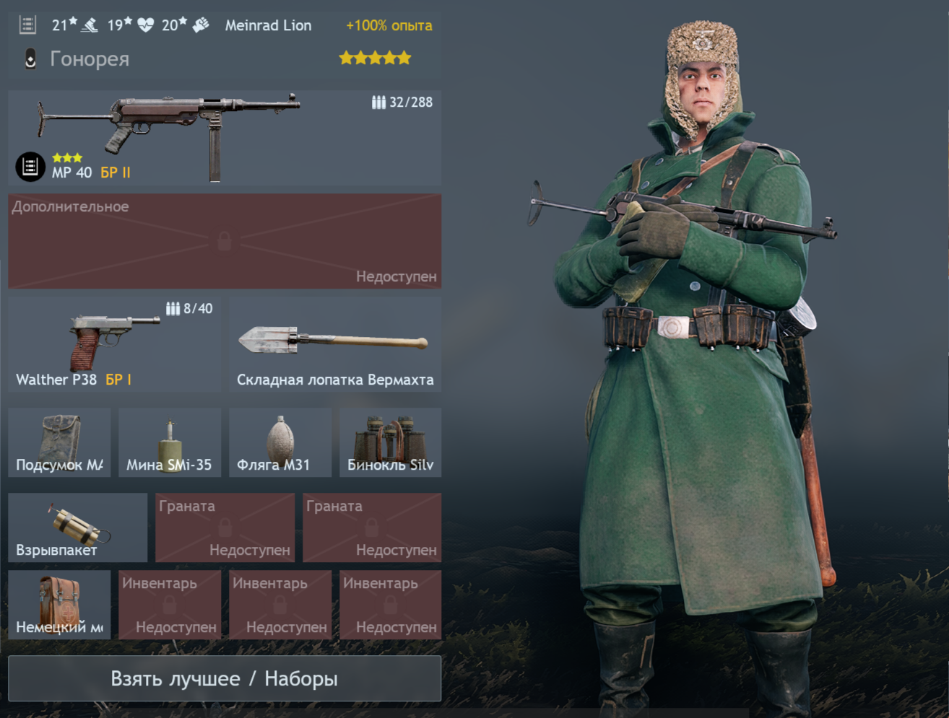Open the MP 40 primary weapon slot
The height and width of the screenshot is (718, 949).
pos(225,138)
